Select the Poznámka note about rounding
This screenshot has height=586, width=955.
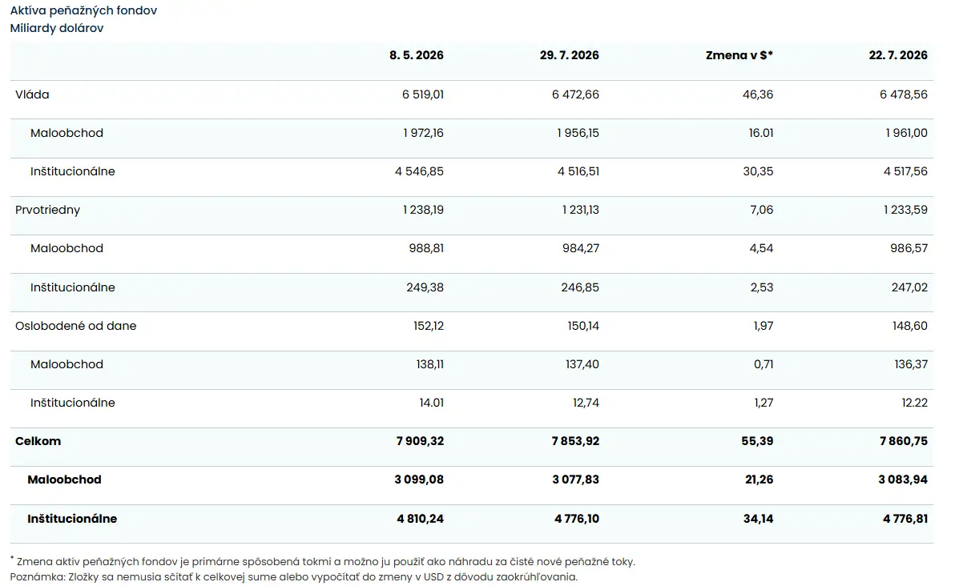293,577
